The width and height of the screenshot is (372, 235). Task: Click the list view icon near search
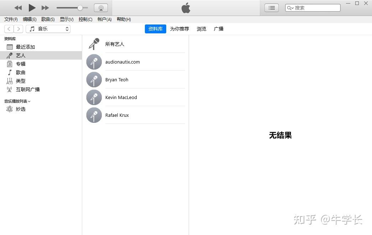tap(272, 8)
